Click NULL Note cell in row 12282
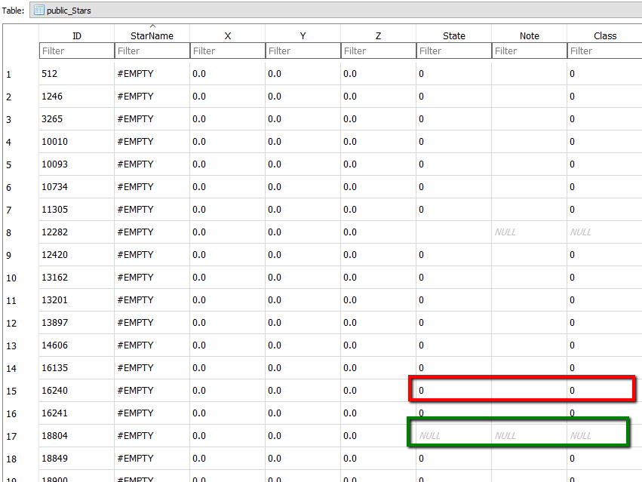 point(529,232)
